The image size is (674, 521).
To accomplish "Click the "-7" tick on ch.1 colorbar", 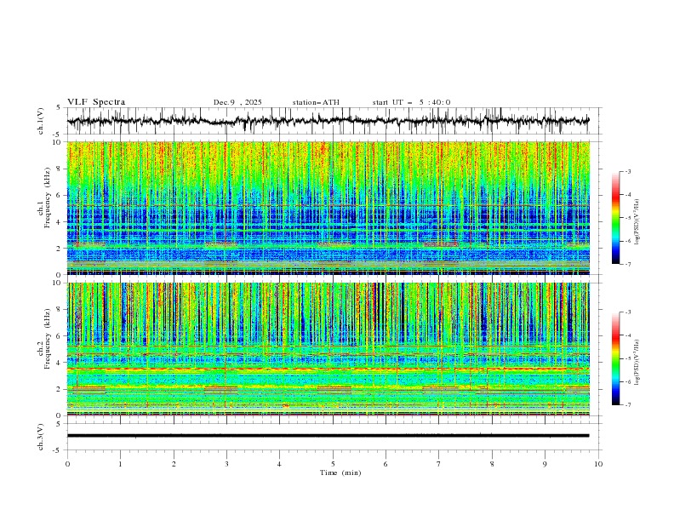I will pos(627,264).
